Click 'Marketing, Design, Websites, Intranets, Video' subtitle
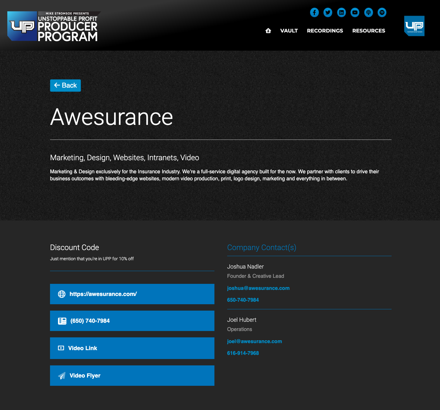Viewport: 440px width, 410px height. (x=125, y=158)
